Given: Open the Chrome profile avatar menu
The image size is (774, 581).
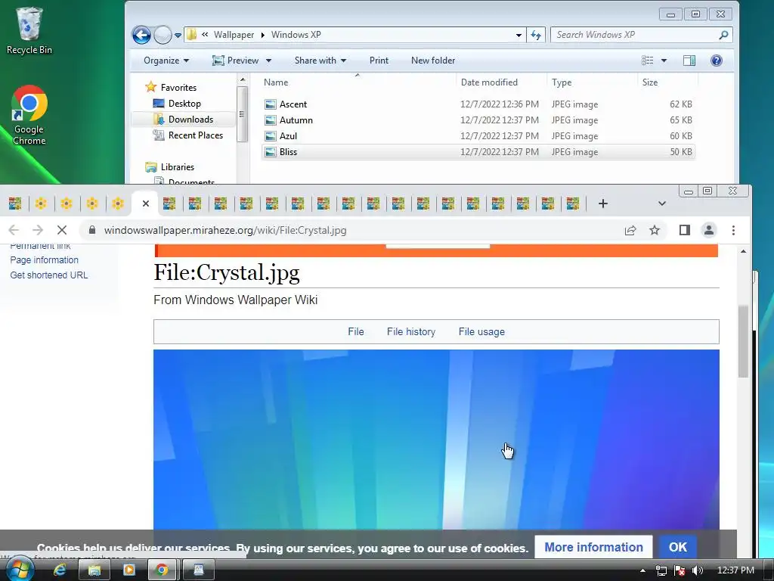Looking at the screenshot, I should 709,230.
